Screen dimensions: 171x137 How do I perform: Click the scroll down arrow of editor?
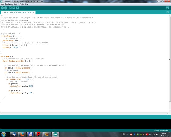coord(170,111)
